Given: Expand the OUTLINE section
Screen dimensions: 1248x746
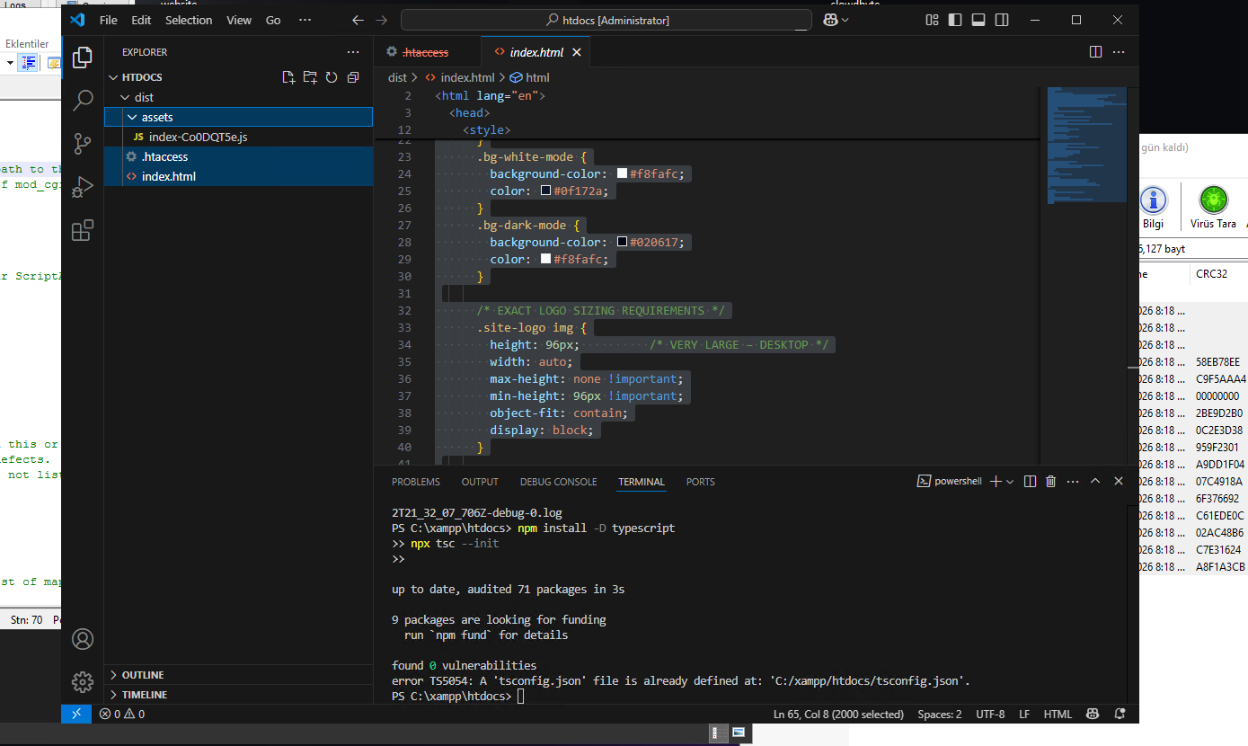Looking at the screenshot, I should click(238, 675).
